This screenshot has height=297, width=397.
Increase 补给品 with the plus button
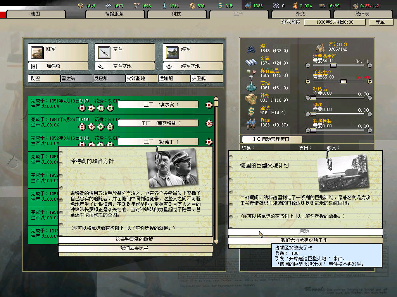(x=369, y=98)
